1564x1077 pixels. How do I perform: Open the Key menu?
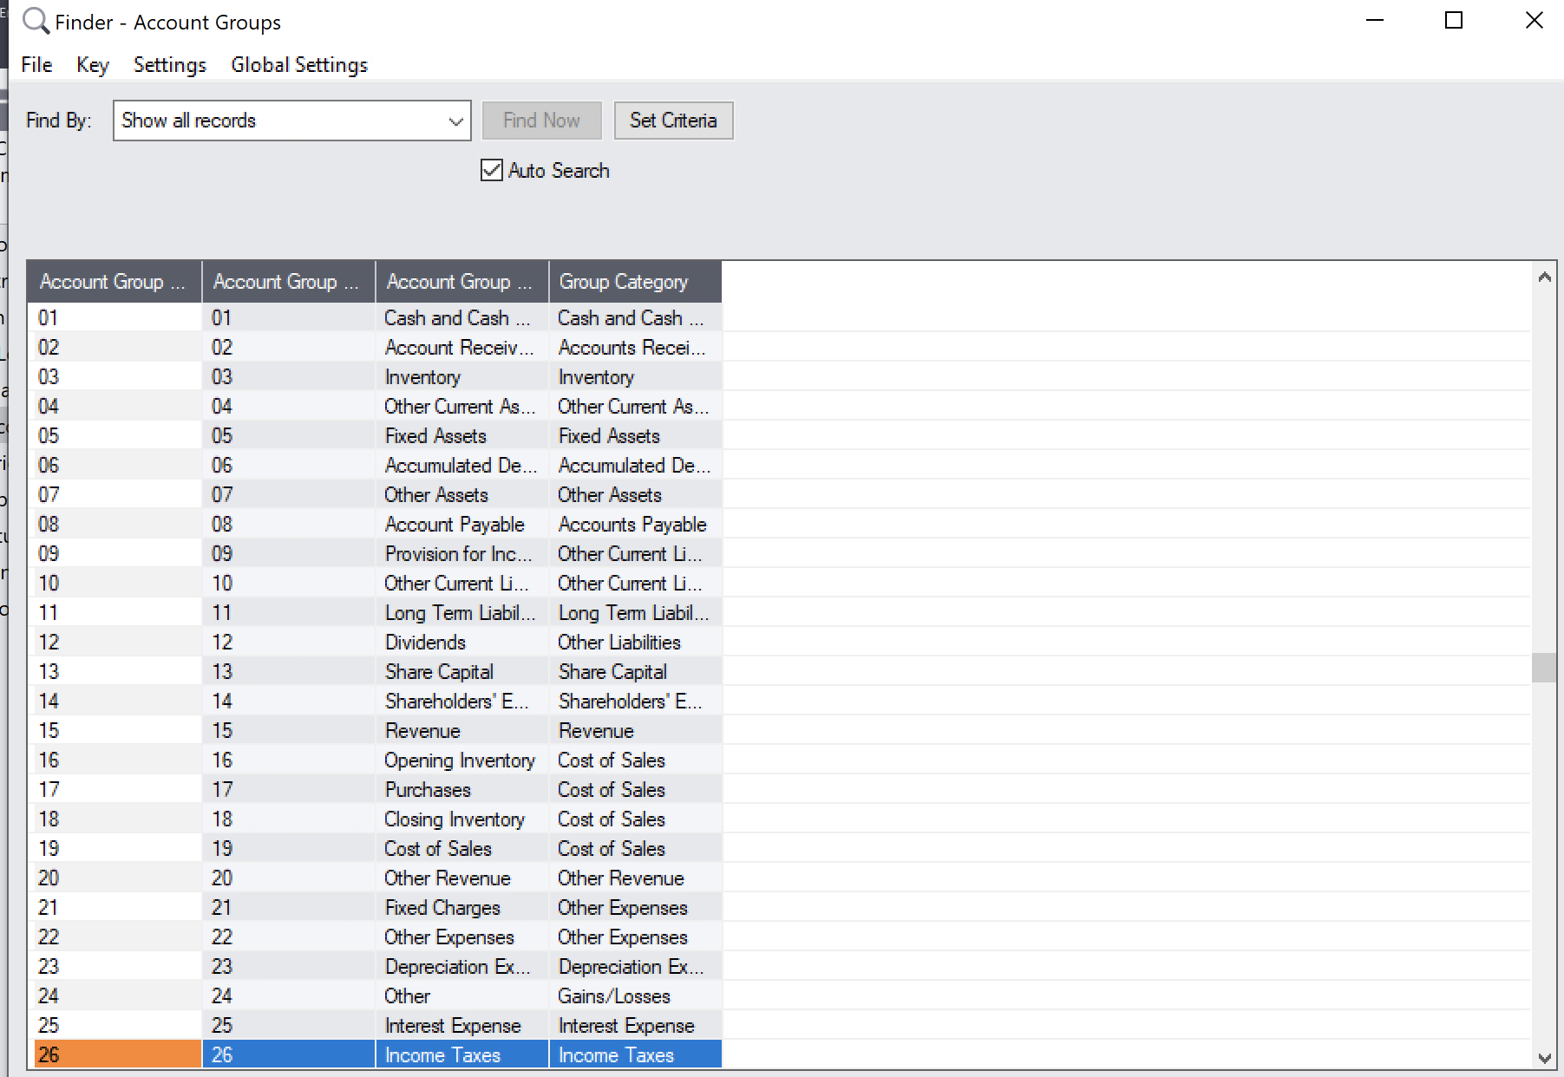point(92,65)
